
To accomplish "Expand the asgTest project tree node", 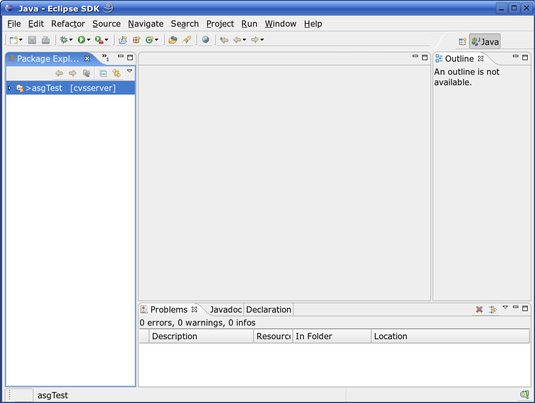I will coord(9,88).
